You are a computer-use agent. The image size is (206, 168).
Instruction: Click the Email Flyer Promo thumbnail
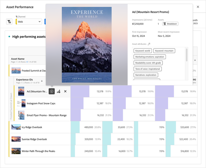tap(21, 115)
